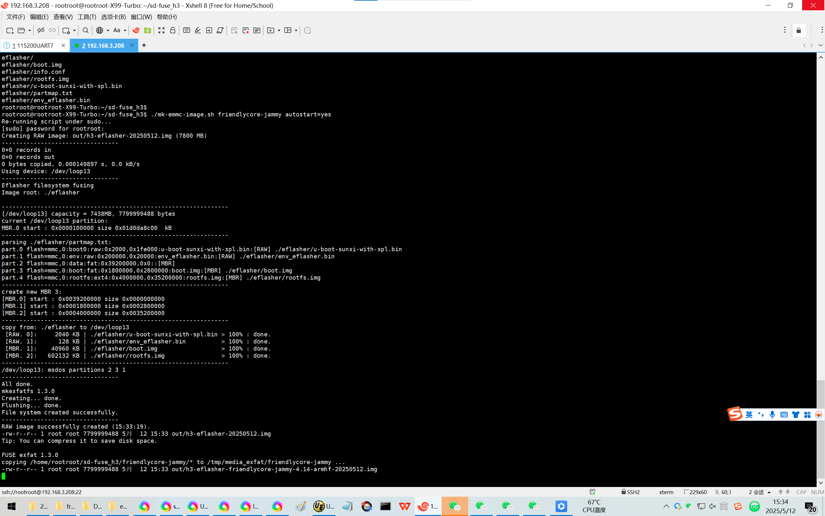Open the layout panes dropdown arrow
The width and height of the screenshot is (825, 516).
pyautogui.click(x=296, y=30)
